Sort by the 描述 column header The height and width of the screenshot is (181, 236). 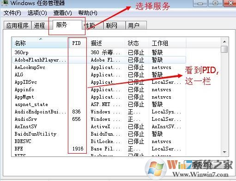(106, 43)
